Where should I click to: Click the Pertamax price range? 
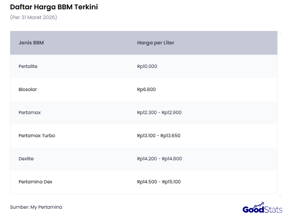click(x=159, y=112)
